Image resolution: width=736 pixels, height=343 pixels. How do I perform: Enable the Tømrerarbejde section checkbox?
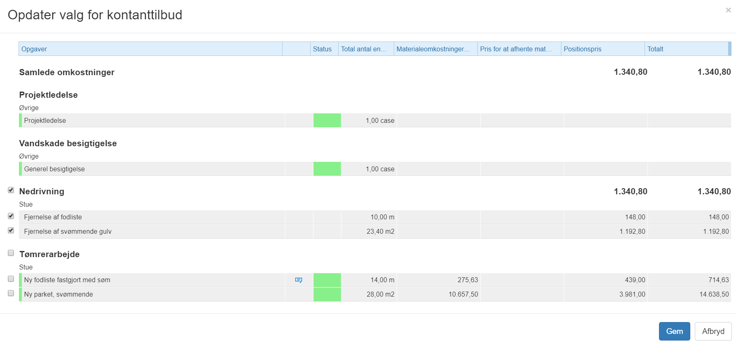coord(11,253)
